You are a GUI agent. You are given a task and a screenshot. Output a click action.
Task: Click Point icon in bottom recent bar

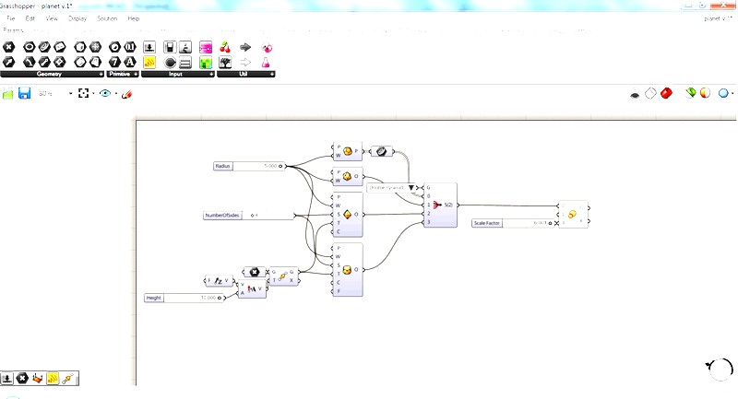point(22,379)
